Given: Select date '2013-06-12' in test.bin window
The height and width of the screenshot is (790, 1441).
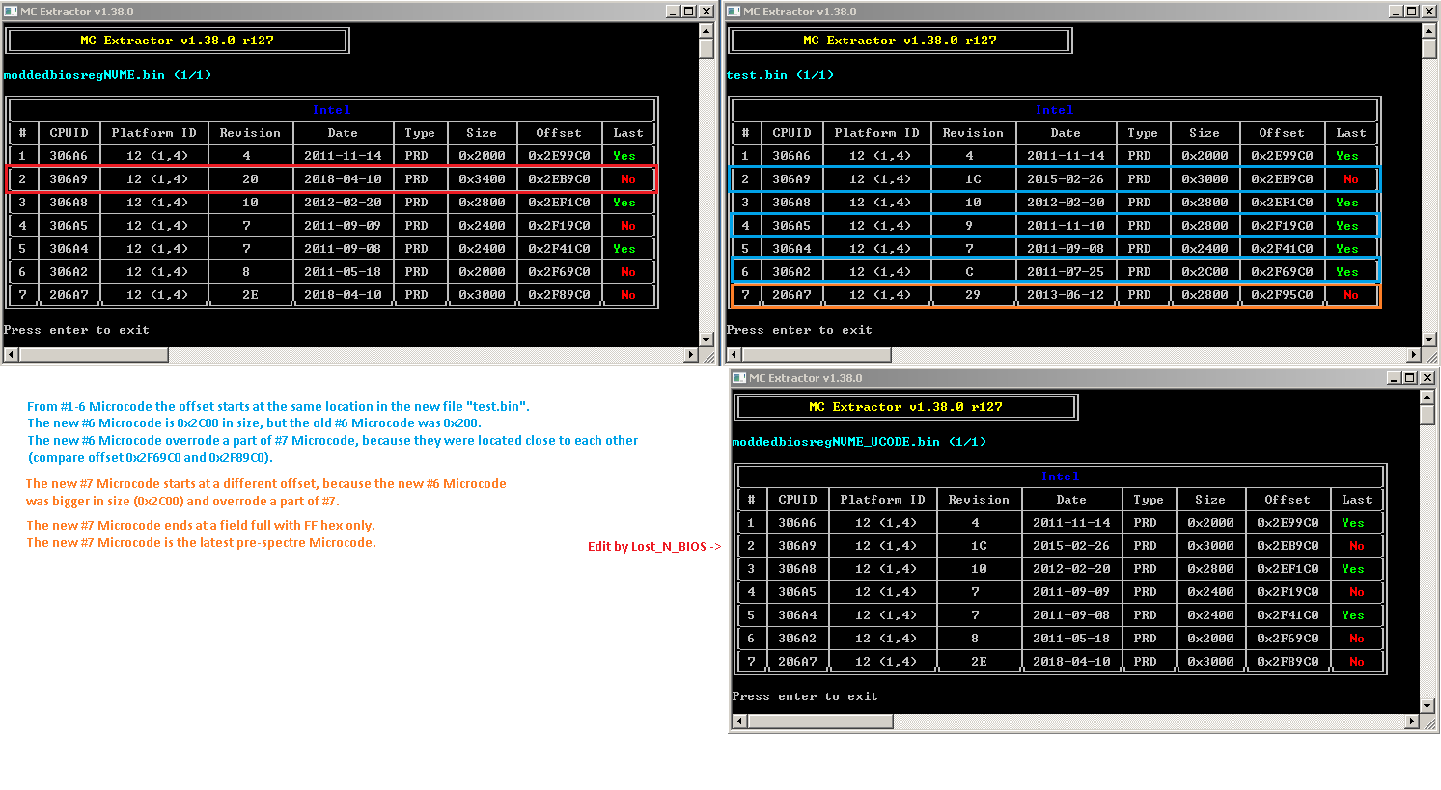Looking at the screenshot, I should (x=1066, y=295).
